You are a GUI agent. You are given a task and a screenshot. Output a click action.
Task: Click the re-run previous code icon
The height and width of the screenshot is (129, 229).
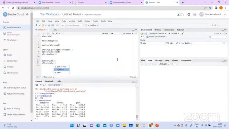click(112, 33)
